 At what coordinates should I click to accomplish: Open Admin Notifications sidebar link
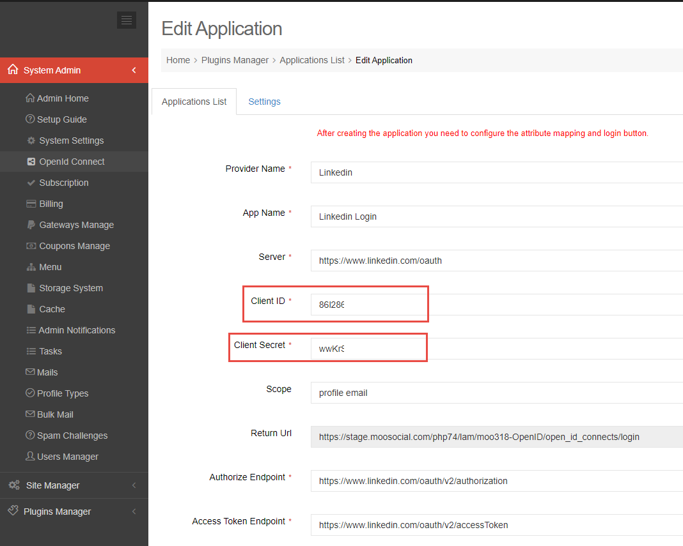click(77, 330)
